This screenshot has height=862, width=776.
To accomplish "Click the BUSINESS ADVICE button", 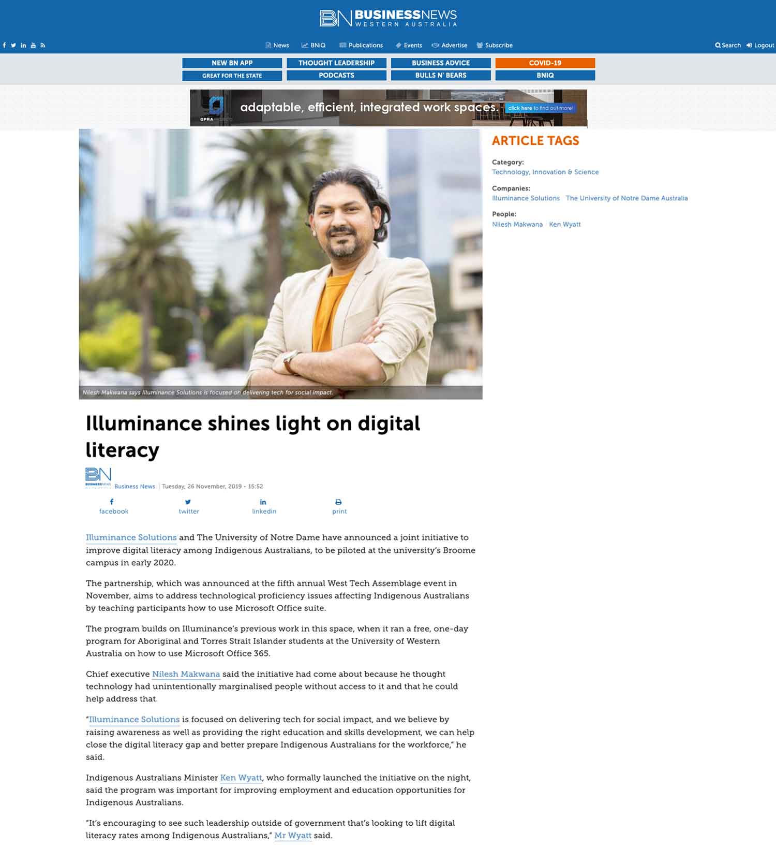I will click(441, 63).
